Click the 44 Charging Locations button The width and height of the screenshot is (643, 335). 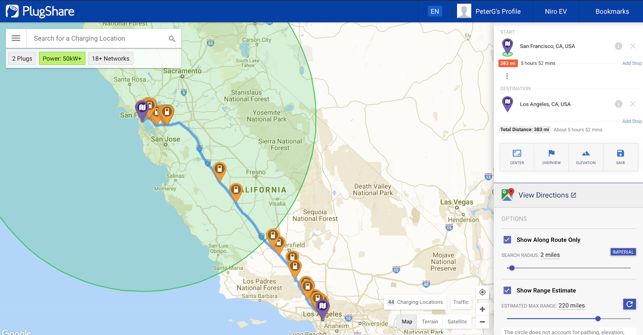pyautogui.click(x=416, y=302)
